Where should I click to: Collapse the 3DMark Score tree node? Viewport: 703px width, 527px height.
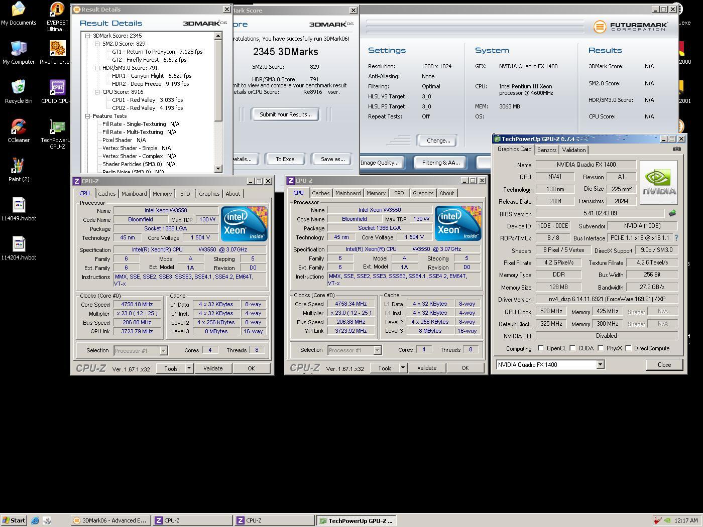[x=88, y=36]
